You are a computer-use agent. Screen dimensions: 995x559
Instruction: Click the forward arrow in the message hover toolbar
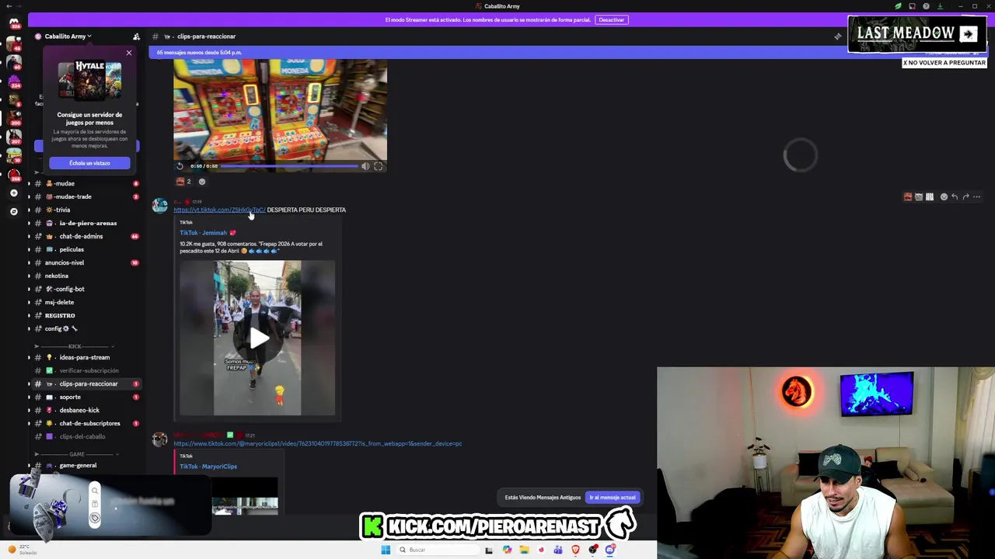[965, 197]
